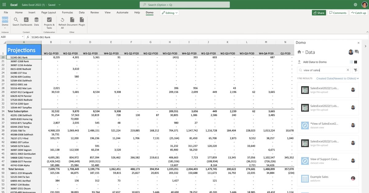Click the View of Support Case dataset icon
Image resolution: width=369 pixels, height=193 pixels.
(304, 161)
